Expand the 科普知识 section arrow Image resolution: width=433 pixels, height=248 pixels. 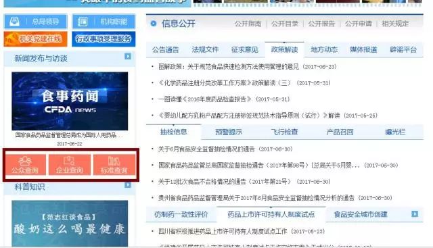pos(128,185)
